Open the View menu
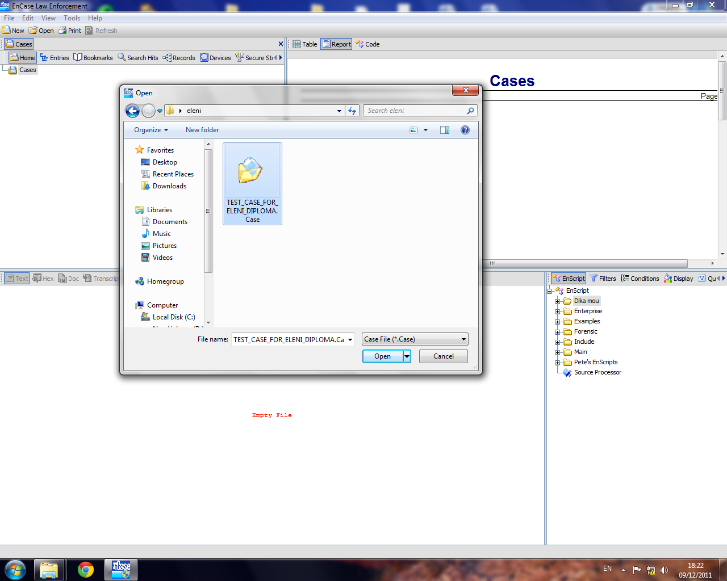 (x=48, y=18)
